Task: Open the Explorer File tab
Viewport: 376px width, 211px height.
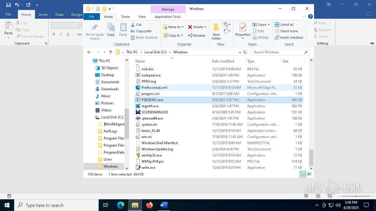Action: point(92,17)
